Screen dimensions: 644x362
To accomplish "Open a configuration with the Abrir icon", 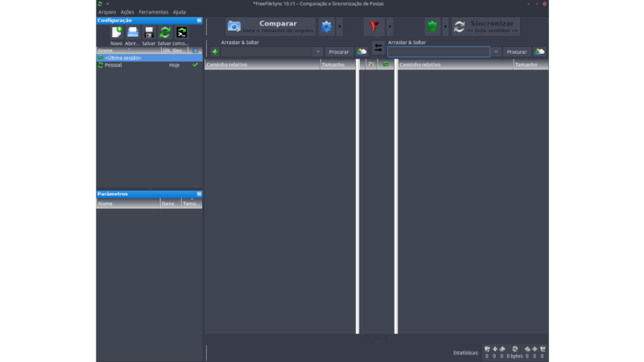I will [132, 32].
